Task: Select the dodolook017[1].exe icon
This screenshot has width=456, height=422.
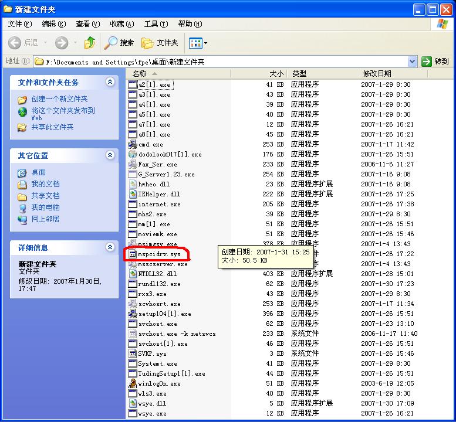Action: pos(133,154)
